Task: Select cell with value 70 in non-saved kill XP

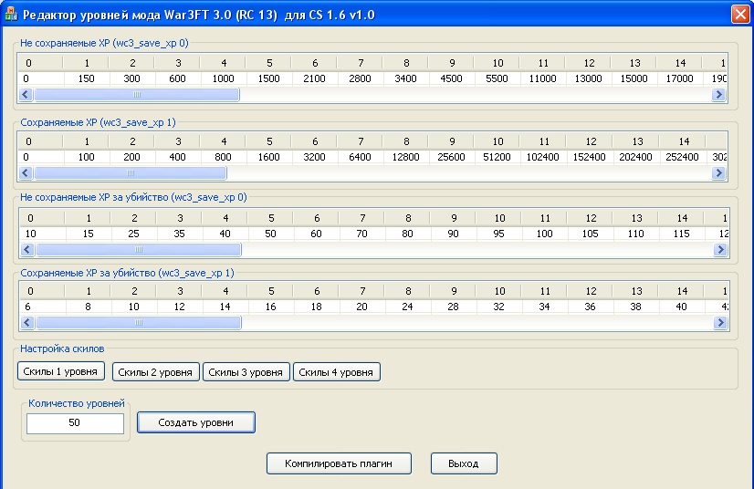Action: click(x=362, y=234)
